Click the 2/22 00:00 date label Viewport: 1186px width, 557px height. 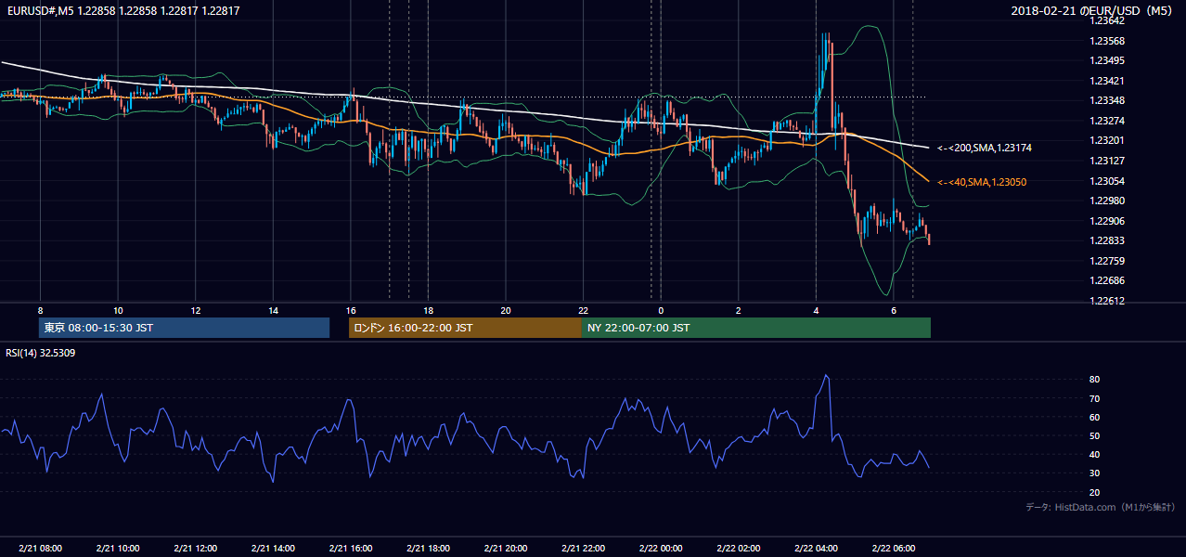[x=661, y=549]
